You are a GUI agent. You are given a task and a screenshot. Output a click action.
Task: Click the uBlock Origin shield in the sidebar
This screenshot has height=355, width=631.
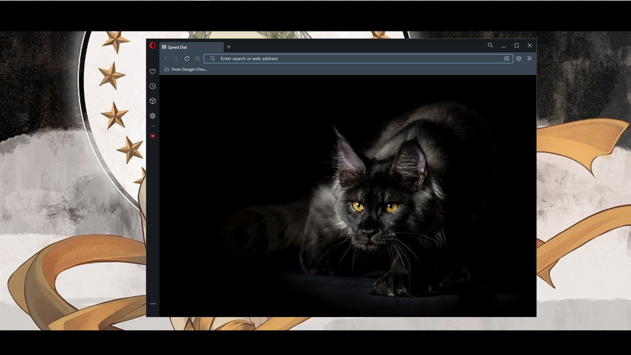pos(152,136)
